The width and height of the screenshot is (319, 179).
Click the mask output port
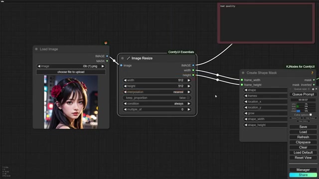click(x=314, y=80)
